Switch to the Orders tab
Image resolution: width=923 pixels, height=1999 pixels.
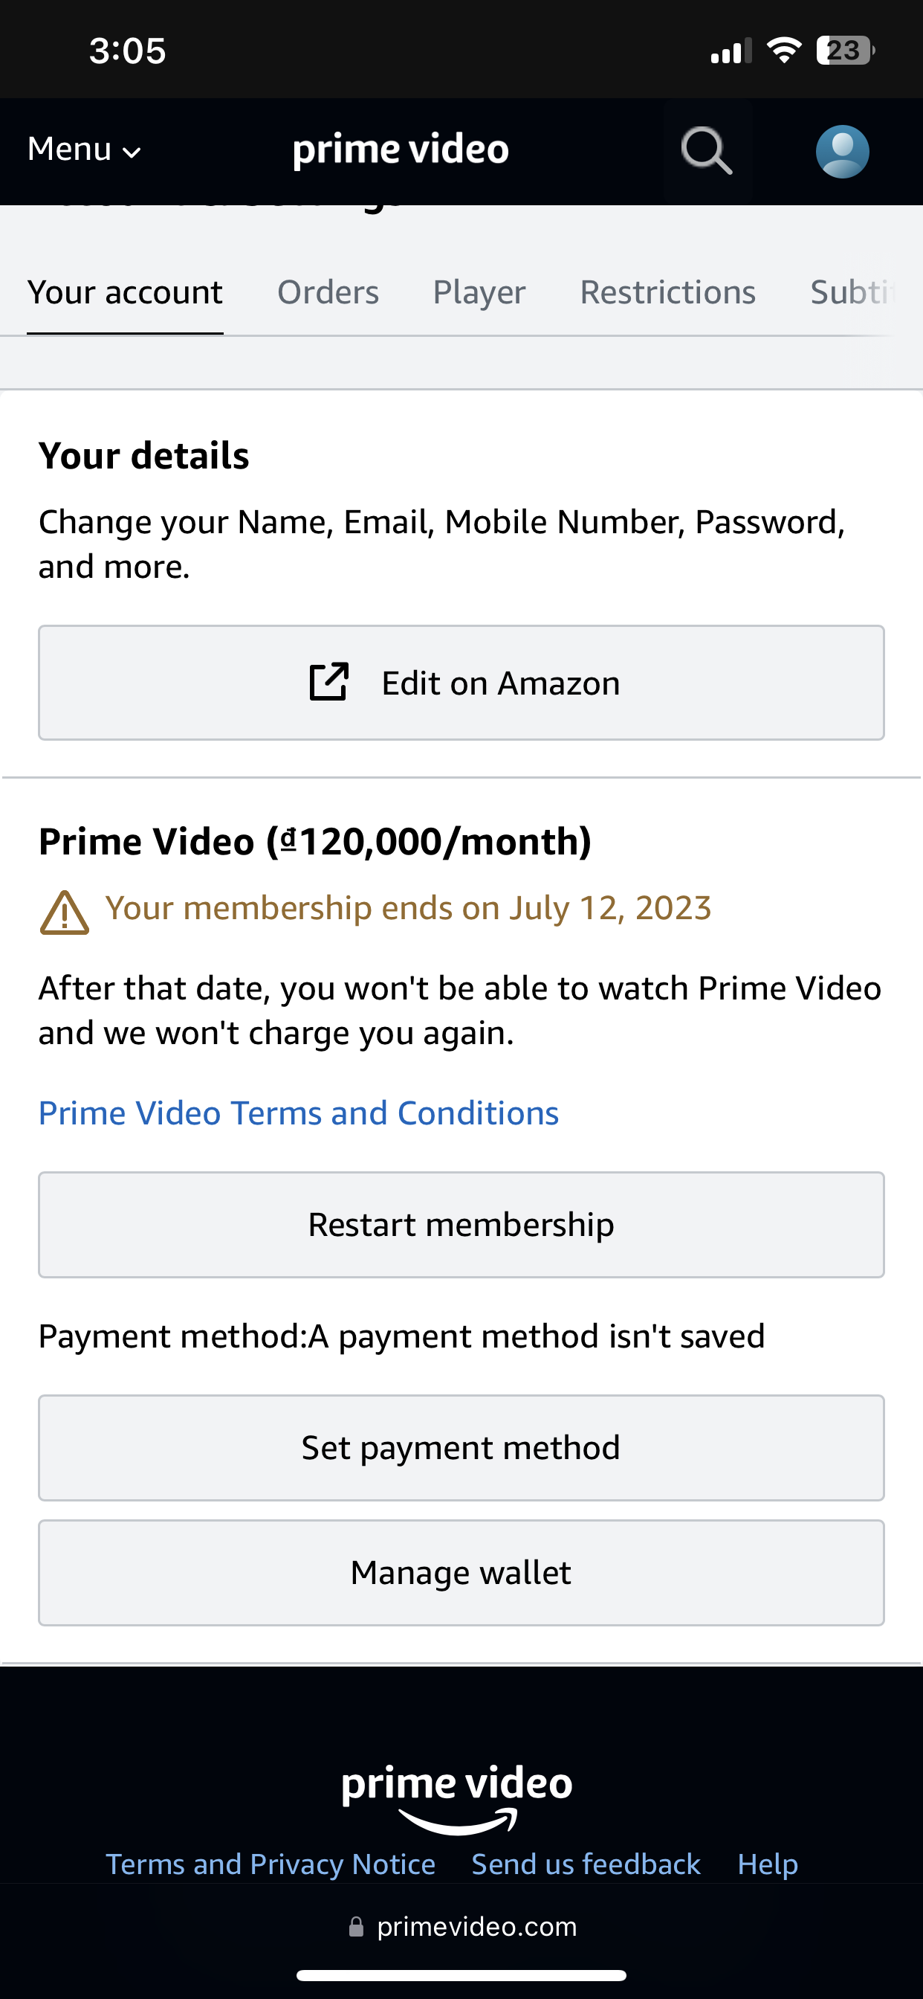pos(328,292)
